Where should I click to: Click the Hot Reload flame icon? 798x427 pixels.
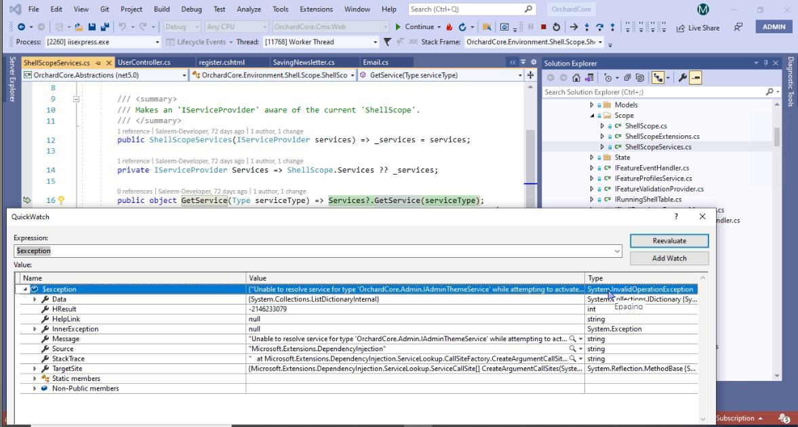(x=450, y=27)
